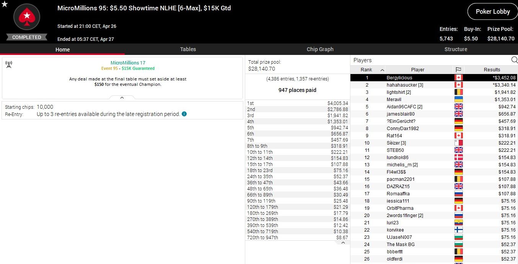Open the MicroMillions 17 link
518x264 pixels.
(x=128, y=63)
